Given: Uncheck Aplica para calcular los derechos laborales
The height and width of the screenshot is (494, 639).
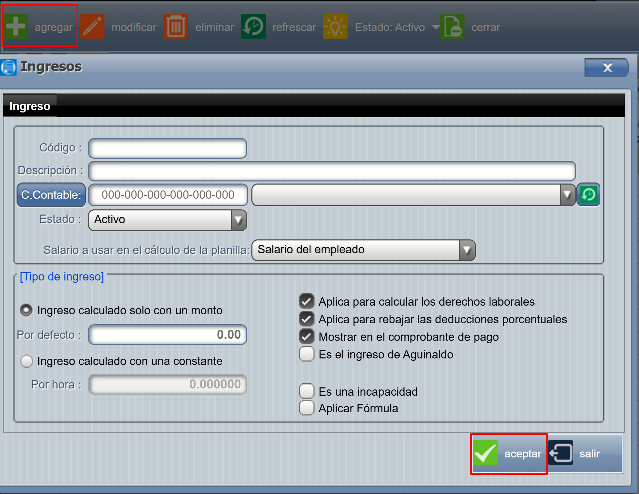Looking at the screenshot, I should tap(307, 301).
